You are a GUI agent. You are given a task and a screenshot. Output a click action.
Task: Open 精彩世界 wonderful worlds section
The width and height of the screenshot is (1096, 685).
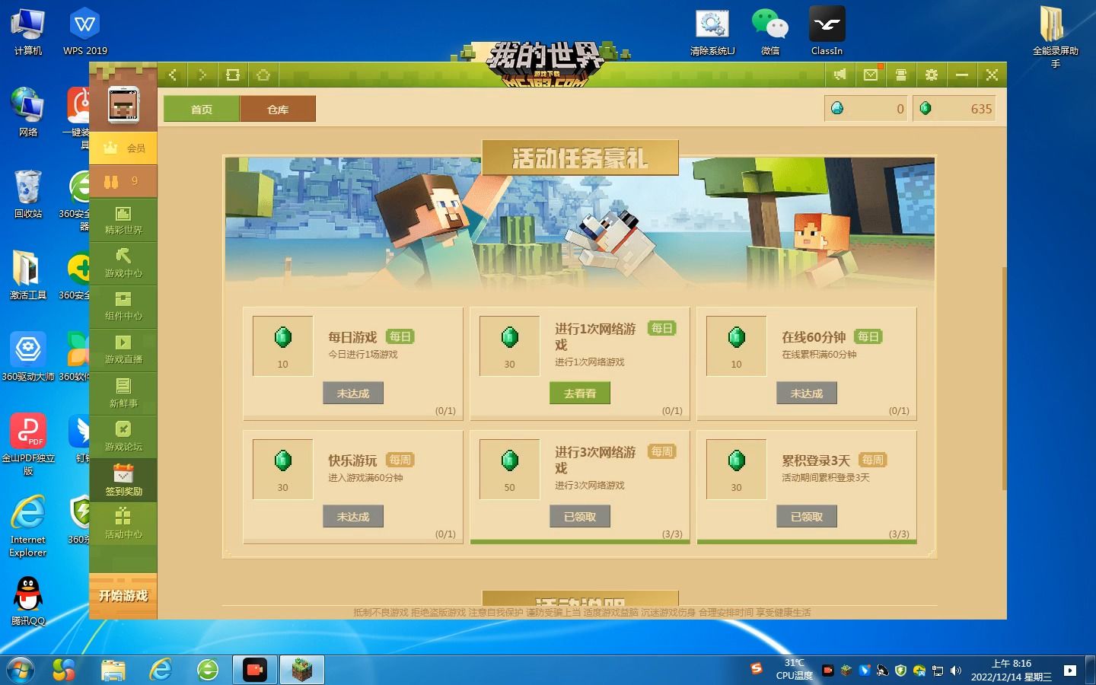tap(123, 221)
